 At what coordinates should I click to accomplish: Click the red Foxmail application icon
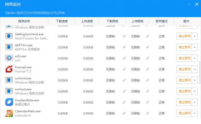(9, 69)
